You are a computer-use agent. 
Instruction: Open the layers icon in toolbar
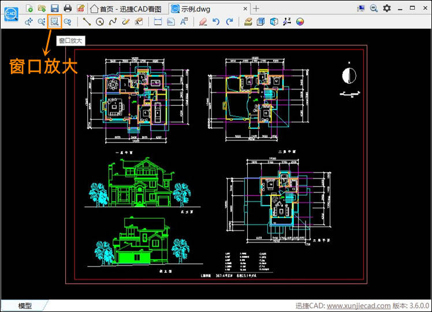(x=248, y=22)
